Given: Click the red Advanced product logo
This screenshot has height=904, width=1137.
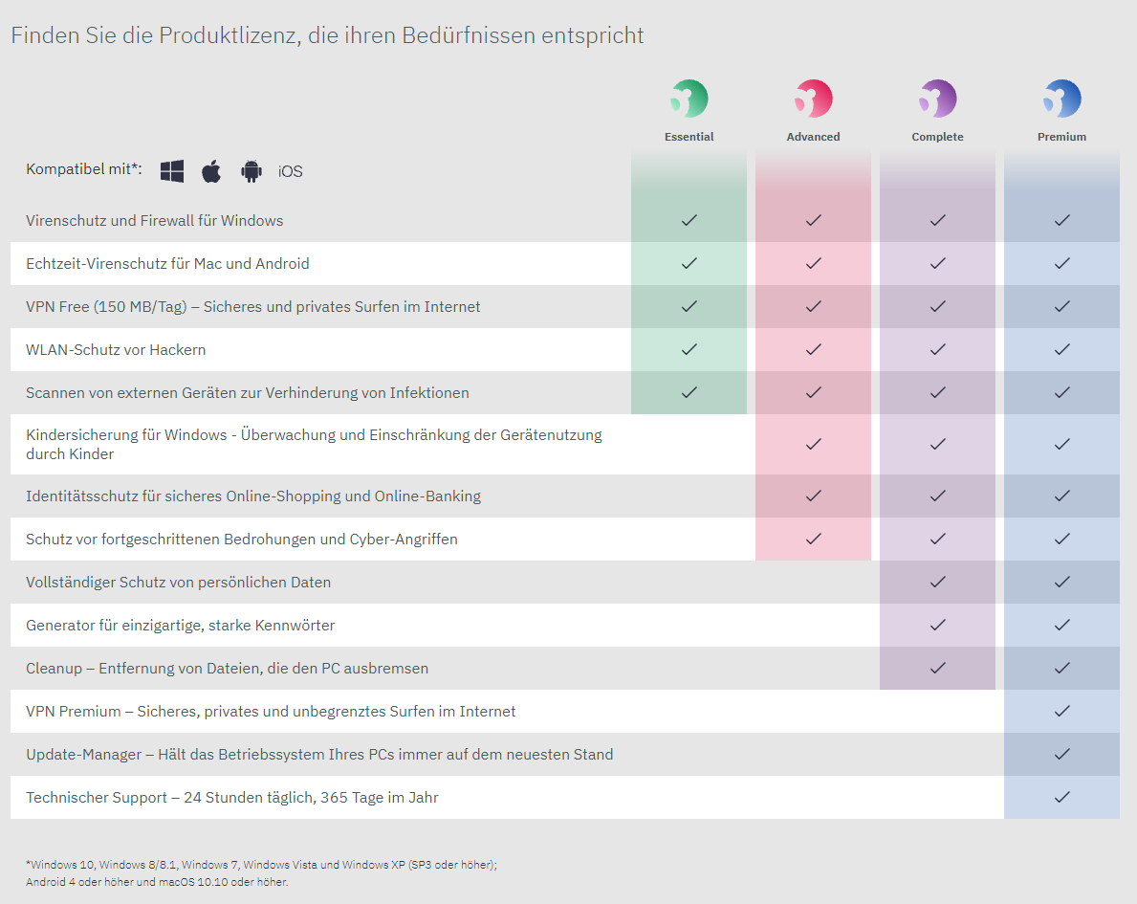Looking at the screenshot, I should click(813, 99).
